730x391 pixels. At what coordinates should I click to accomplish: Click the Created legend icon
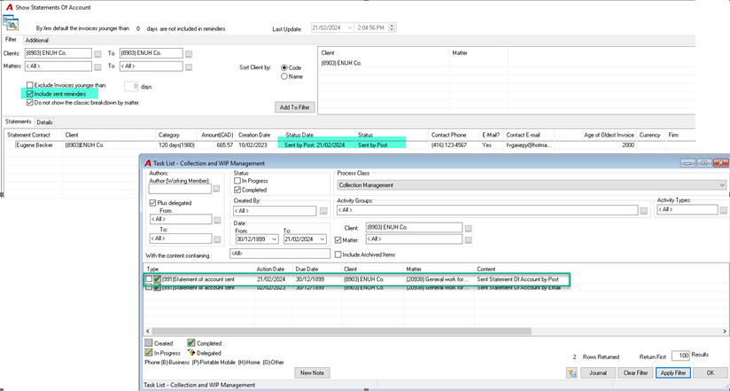pyautogui.click(x=149, y=343)
